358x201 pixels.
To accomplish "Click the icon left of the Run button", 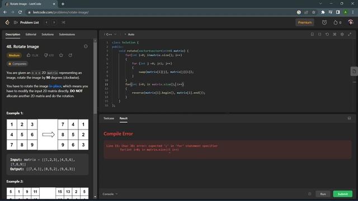I will coord(309,194).
